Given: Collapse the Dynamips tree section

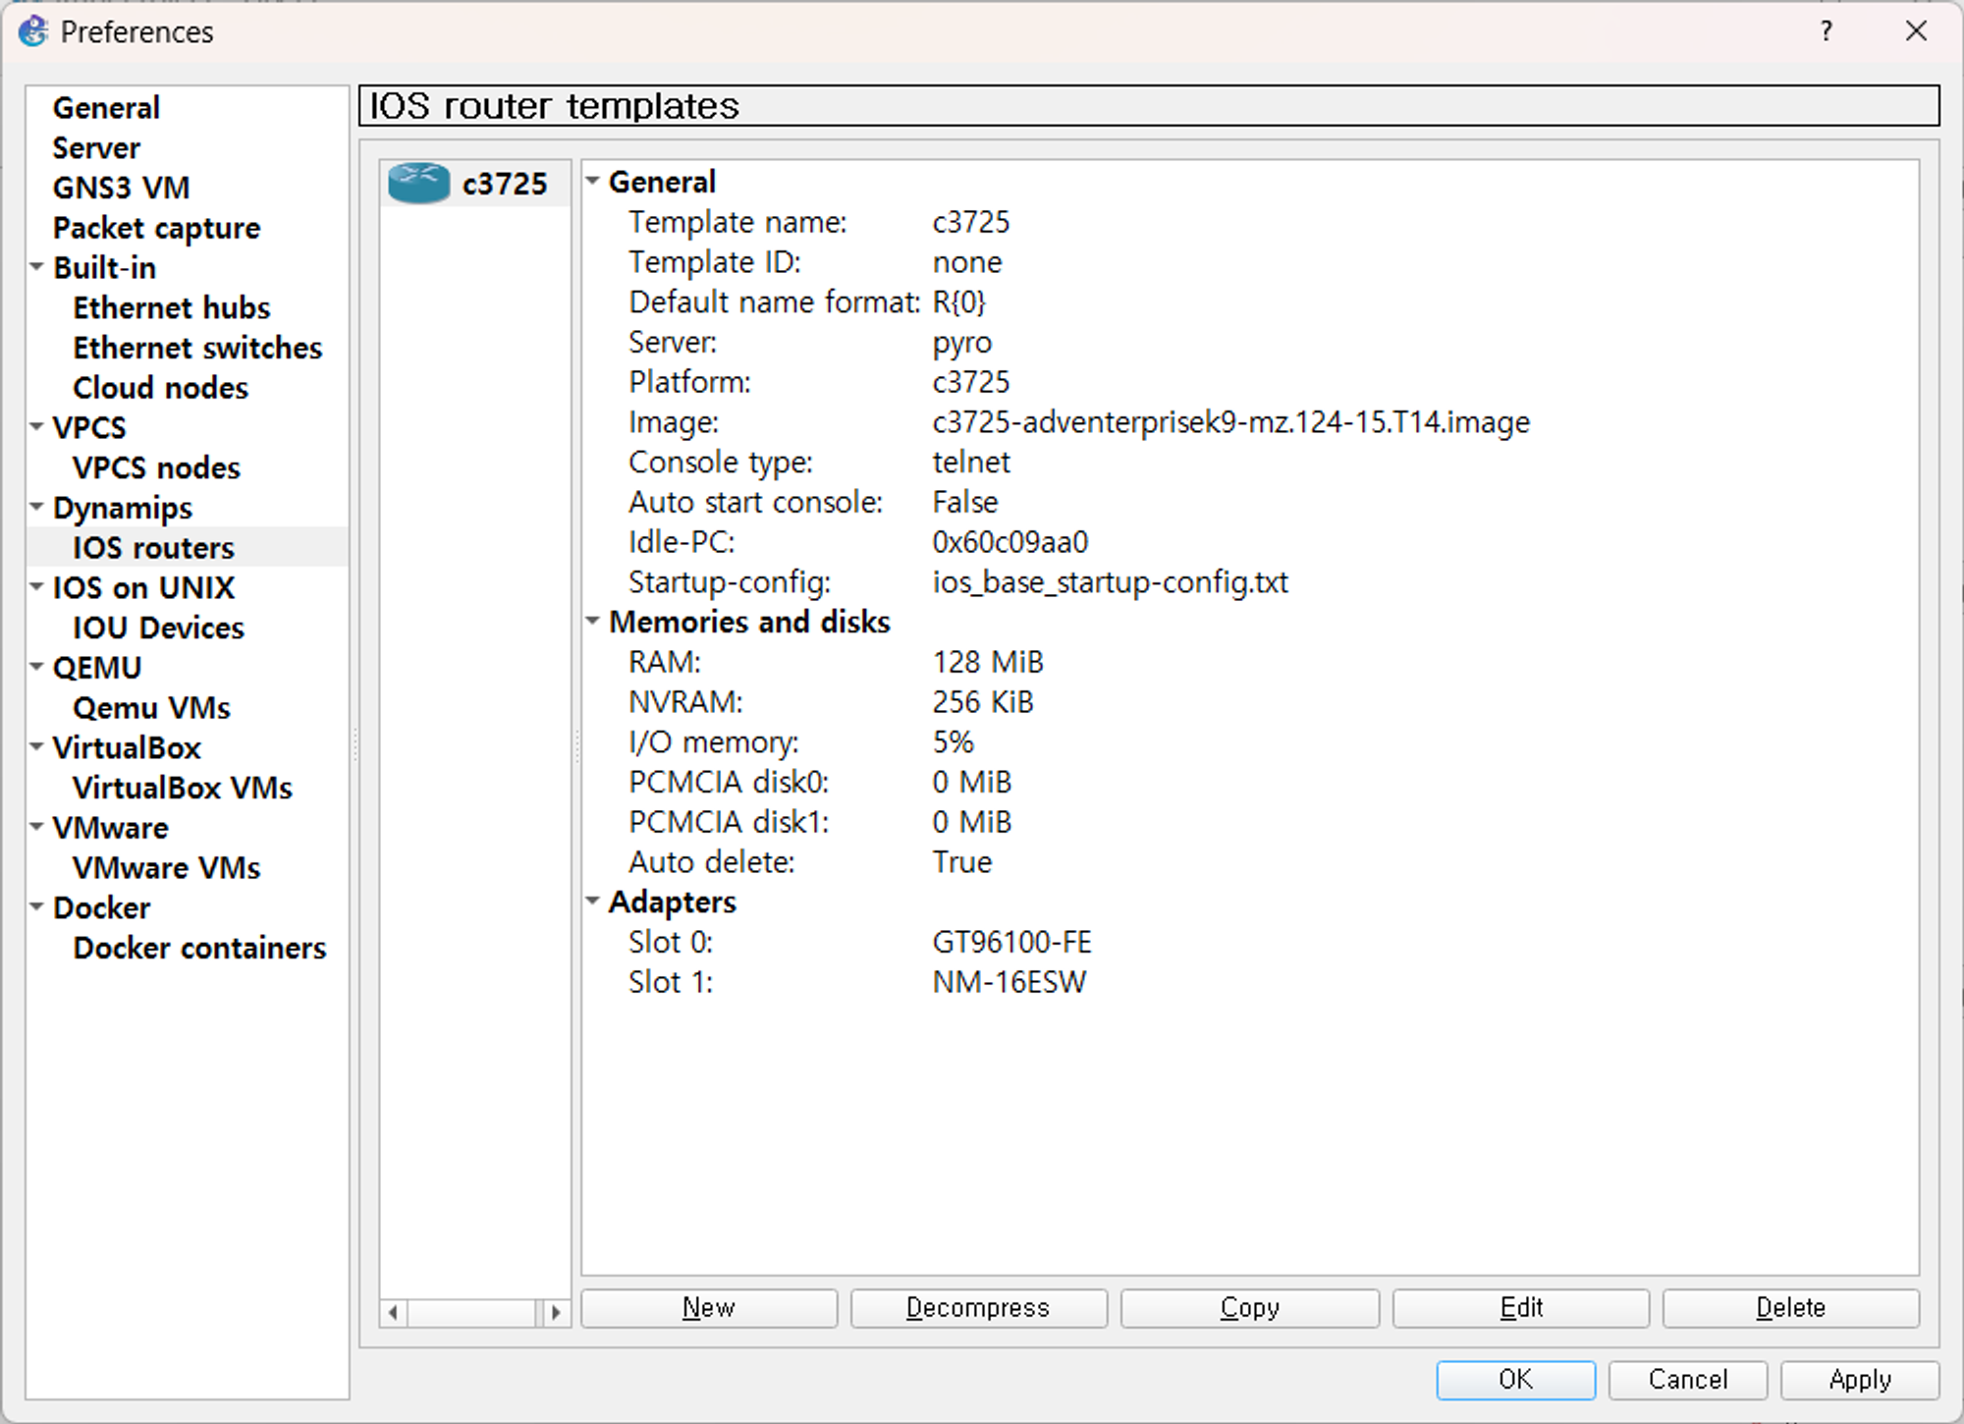Looking at the screenshot, I should pyautogui.click(x=37, y=508).
